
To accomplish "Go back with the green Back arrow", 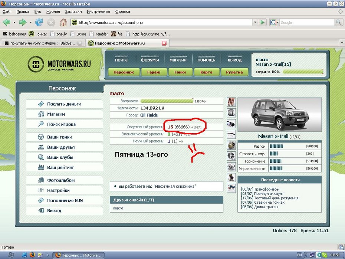I will [6, 22].
